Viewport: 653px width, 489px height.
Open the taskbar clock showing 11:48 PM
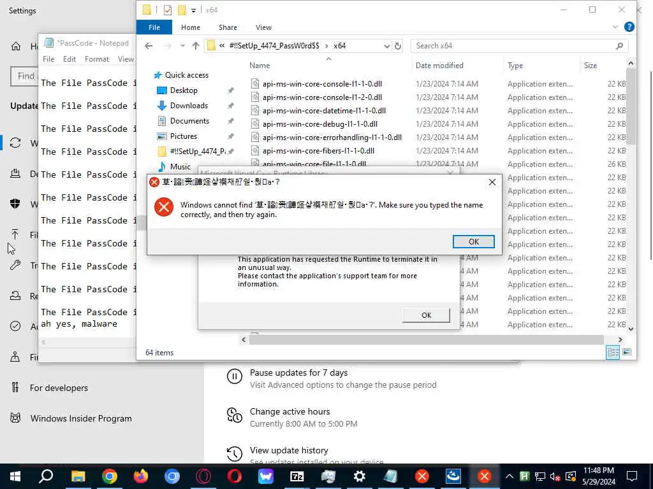(x=598, y=476)
